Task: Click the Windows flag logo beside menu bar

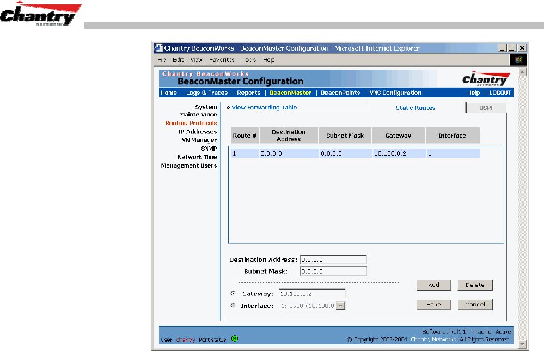Action: click(518, 60)
